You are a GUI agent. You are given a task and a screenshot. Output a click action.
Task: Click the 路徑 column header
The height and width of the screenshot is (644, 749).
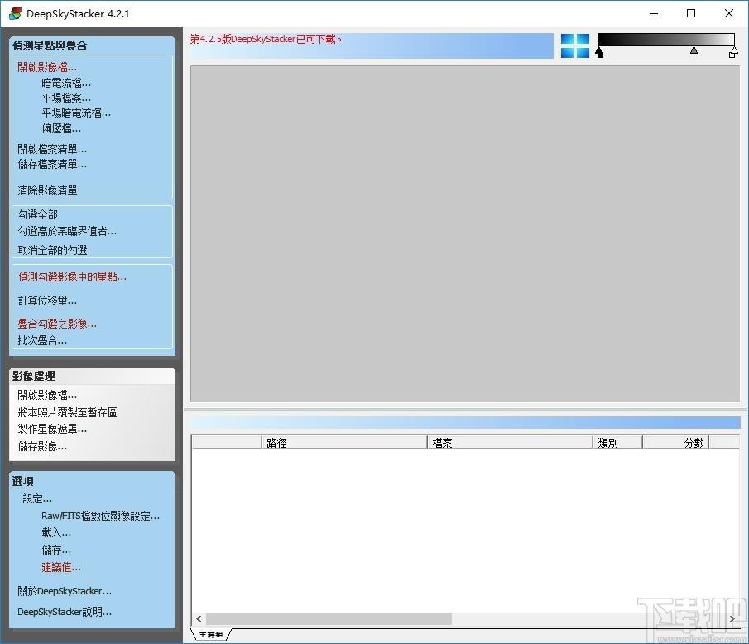point(344,442)
